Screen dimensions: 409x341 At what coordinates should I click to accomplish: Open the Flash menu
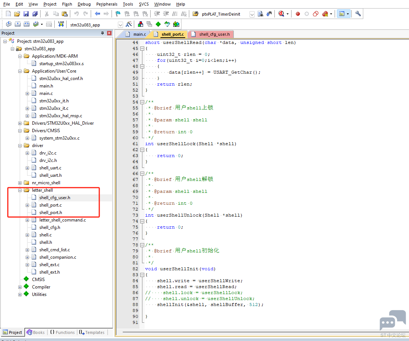[67, 4]
